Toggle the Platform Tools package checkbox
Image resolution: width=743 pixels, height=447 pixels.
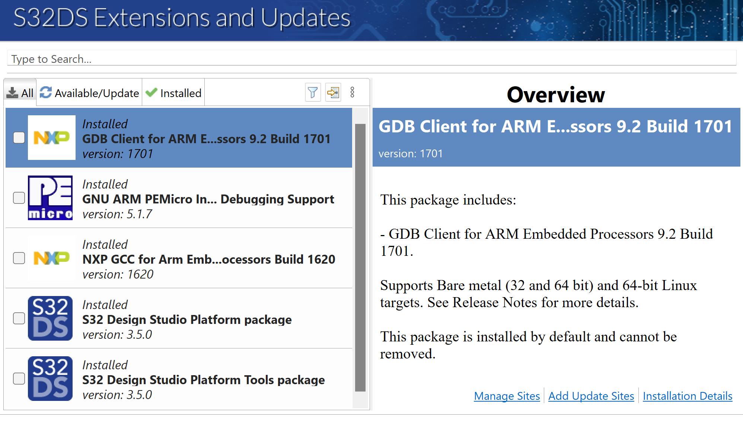[19, 379]
